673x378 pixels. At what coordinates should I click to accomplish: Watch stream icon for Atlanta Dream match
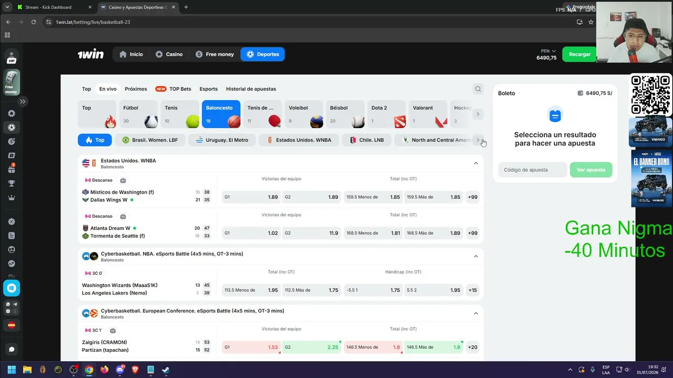point(123,216)
